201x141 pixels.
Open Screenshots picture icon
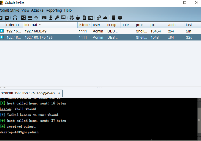coord(63,18)
